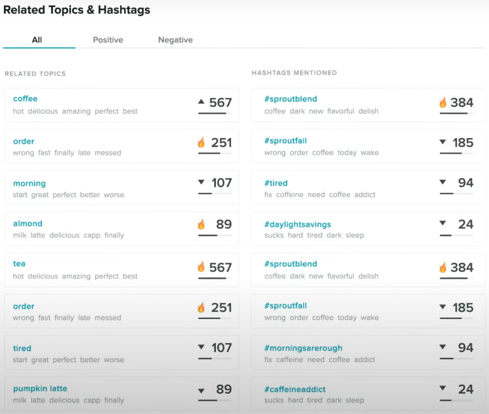489x414 pixels.
Task: Click the down arrow in the tired topic row
Action: tap(201, 347)
